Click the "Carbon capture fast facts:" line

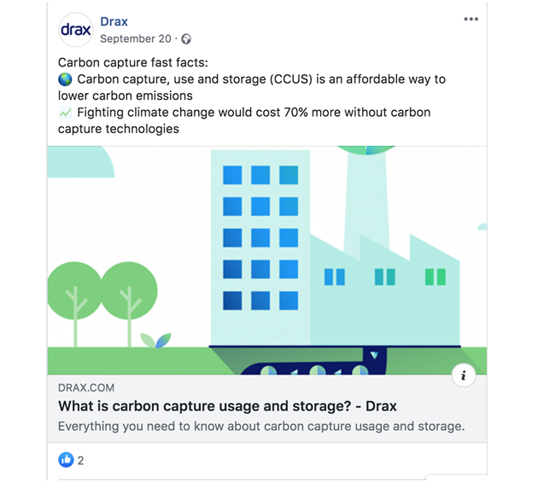(133, 63)
